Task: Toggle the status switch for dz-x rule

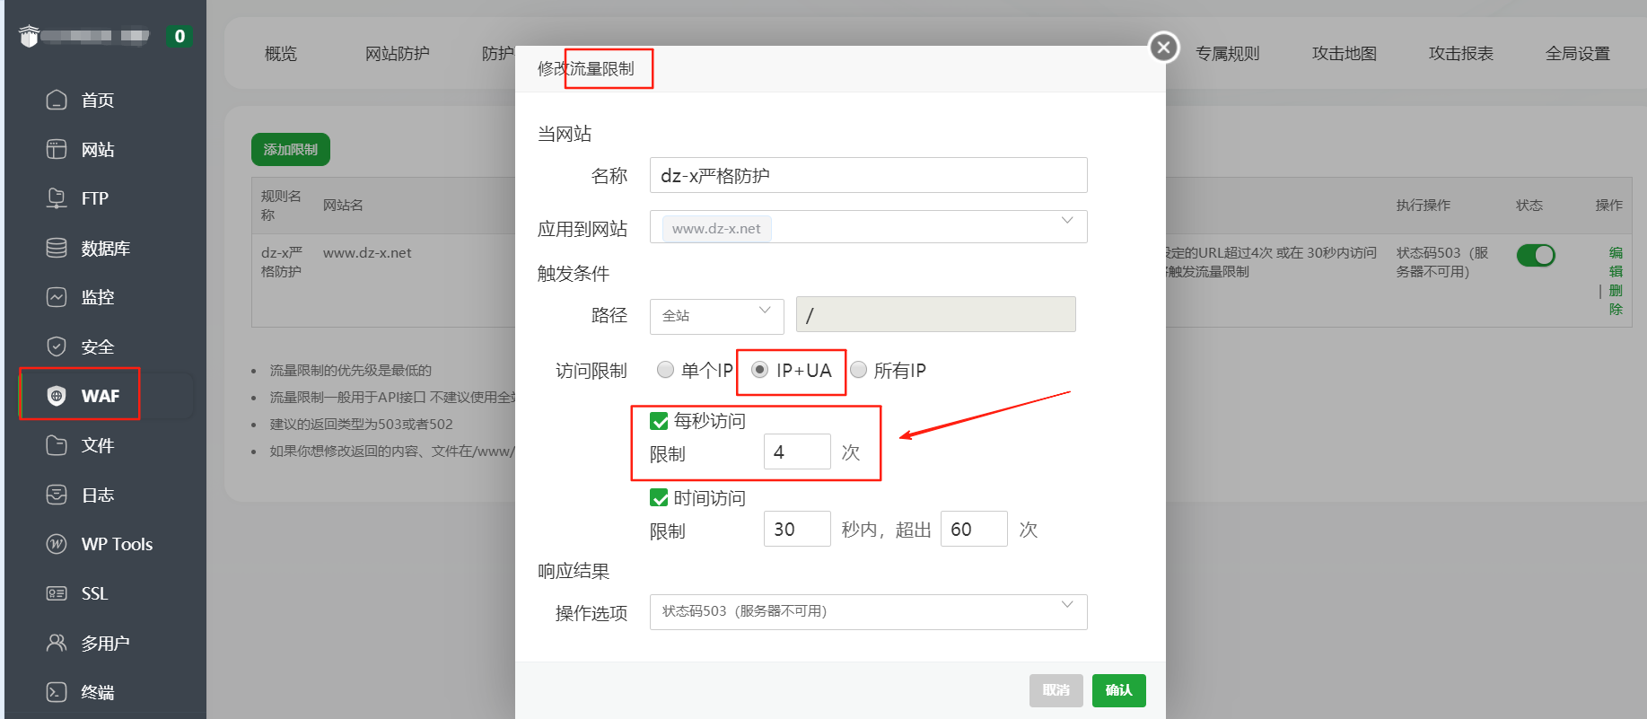Action: click(1536, 255)
